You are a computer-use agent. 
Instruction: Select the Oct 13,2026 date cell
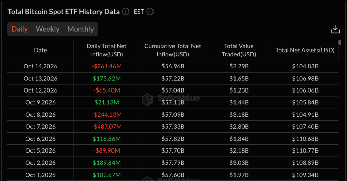point(41,79)
